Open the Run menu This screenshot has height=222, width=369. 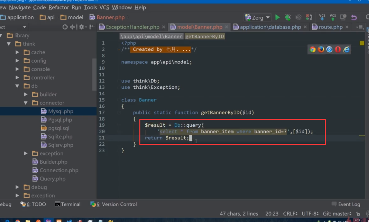(76, 8)
